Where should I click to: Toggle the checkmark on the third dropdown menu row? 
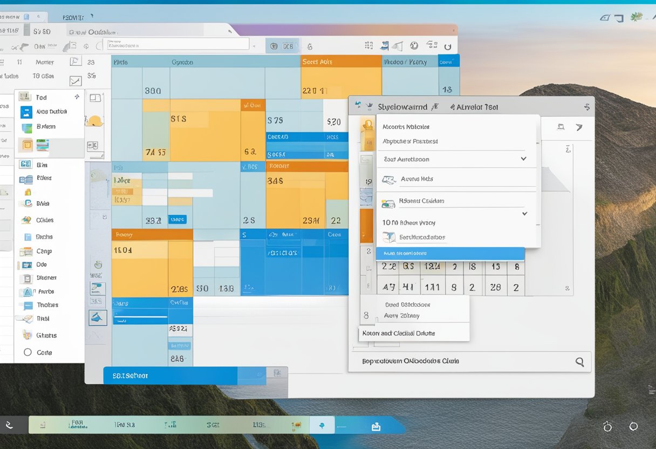coord(523,159)
